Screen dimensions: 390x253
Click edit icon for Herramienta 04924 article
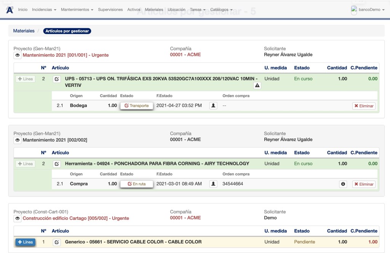coord(57,164)
